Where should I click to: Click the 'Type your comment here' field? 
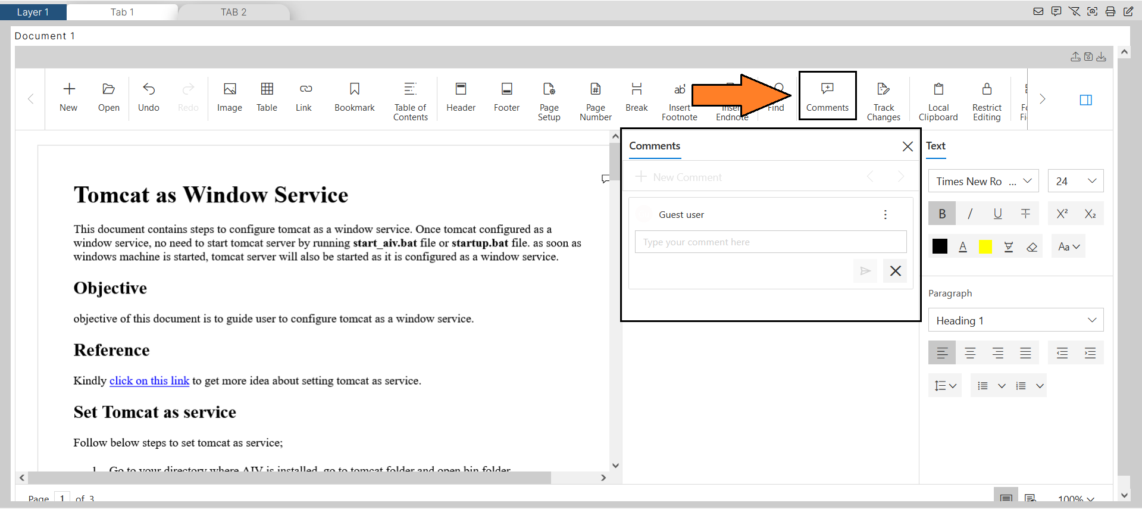point(771,242)
